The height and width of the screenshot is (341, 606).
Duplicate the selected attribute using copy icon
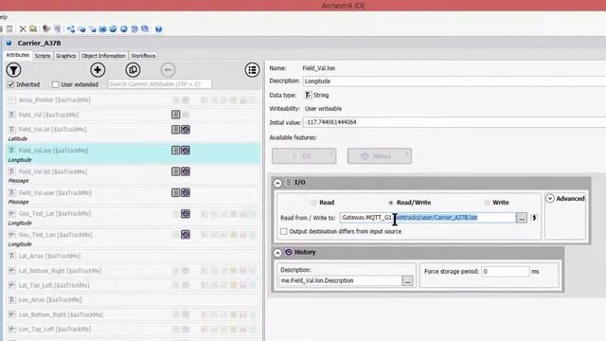tap(133, 70)
